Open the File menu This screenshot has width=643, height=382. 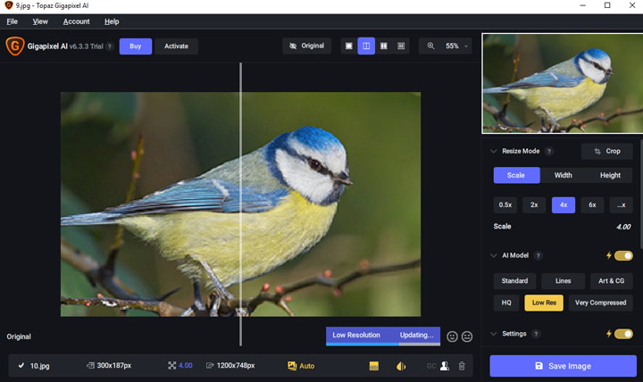coord(13,21)
